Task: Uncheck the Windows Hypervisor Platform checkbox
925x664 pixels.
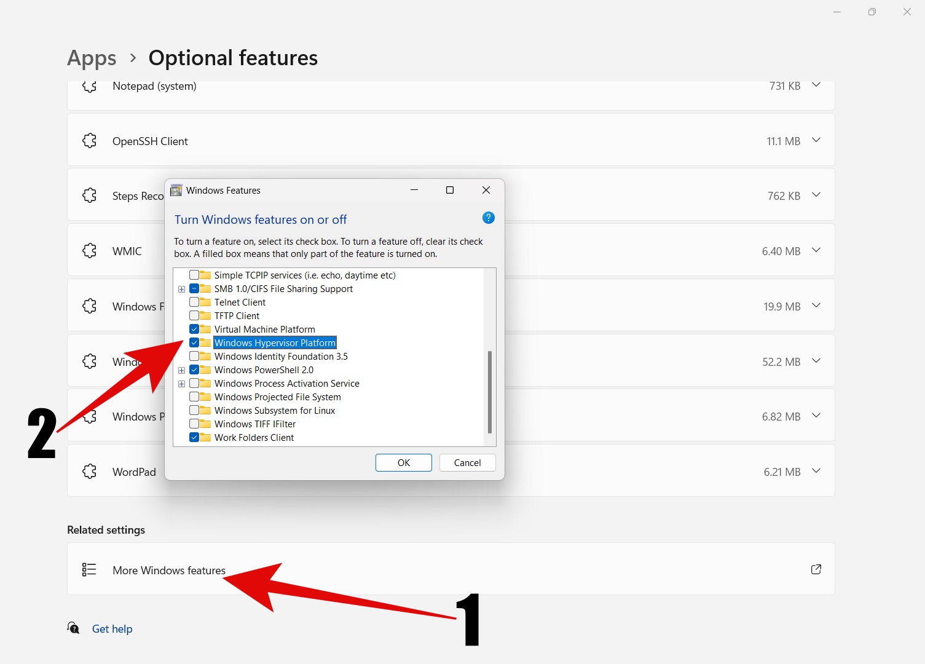Action: [194, 342]
